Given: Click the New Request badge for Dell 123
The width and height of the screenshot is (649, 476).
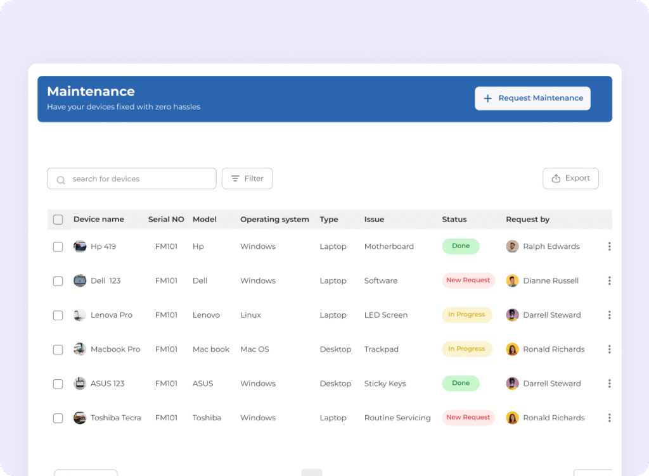Looking at the screenshot, I should (468, 280).
